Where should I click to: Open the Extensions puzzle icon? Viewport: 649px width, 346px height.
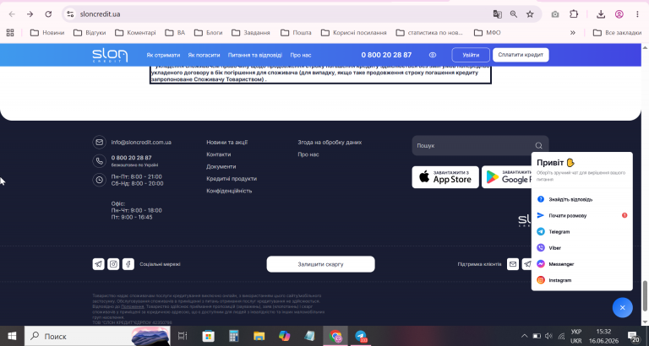click(x=574, y=14)
